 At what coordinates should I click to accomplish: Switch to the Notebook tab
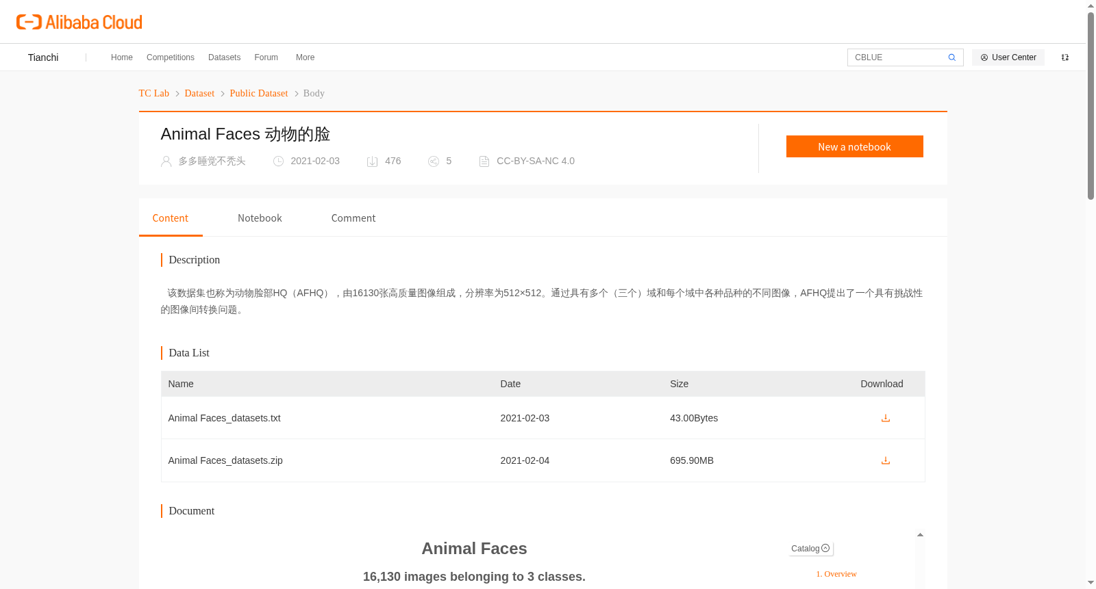coord(260,218)
